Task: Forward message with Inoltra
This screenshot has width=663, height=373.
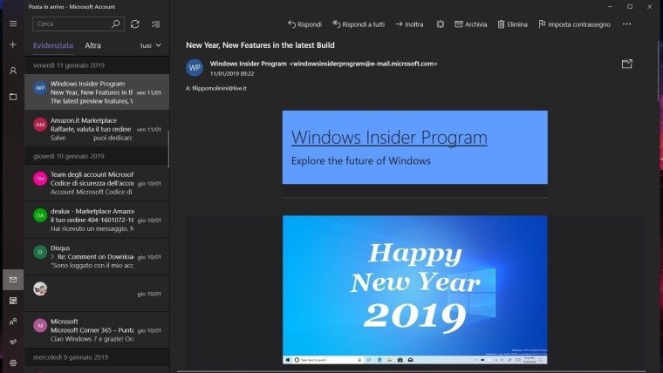Action: pyautogui.click(x=409, y=24)
